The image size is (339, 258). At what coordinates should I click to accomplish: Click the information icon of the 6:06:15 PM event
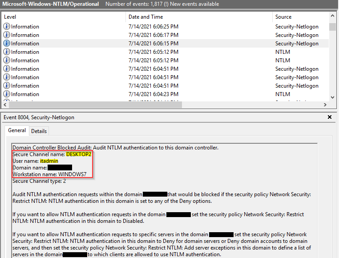click(7, 44)
